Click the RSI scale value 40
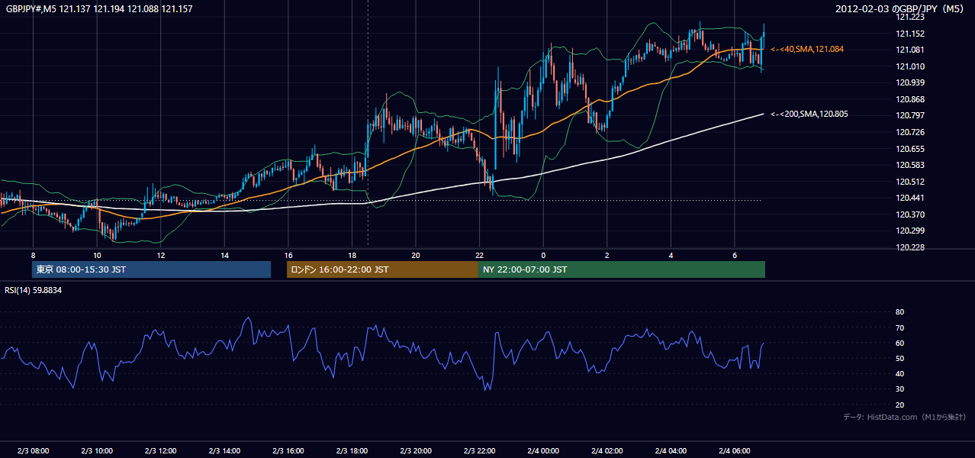Screen dimensions: 975x458 (900, 373)
